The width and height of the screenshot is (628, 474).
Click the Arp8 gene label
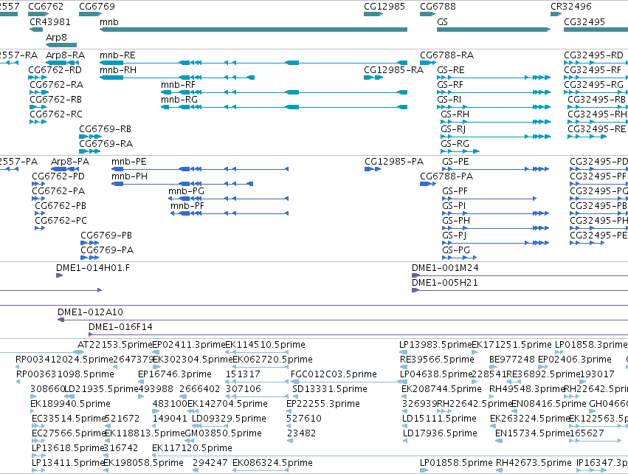pyautogui.click(x=56, y=37)
